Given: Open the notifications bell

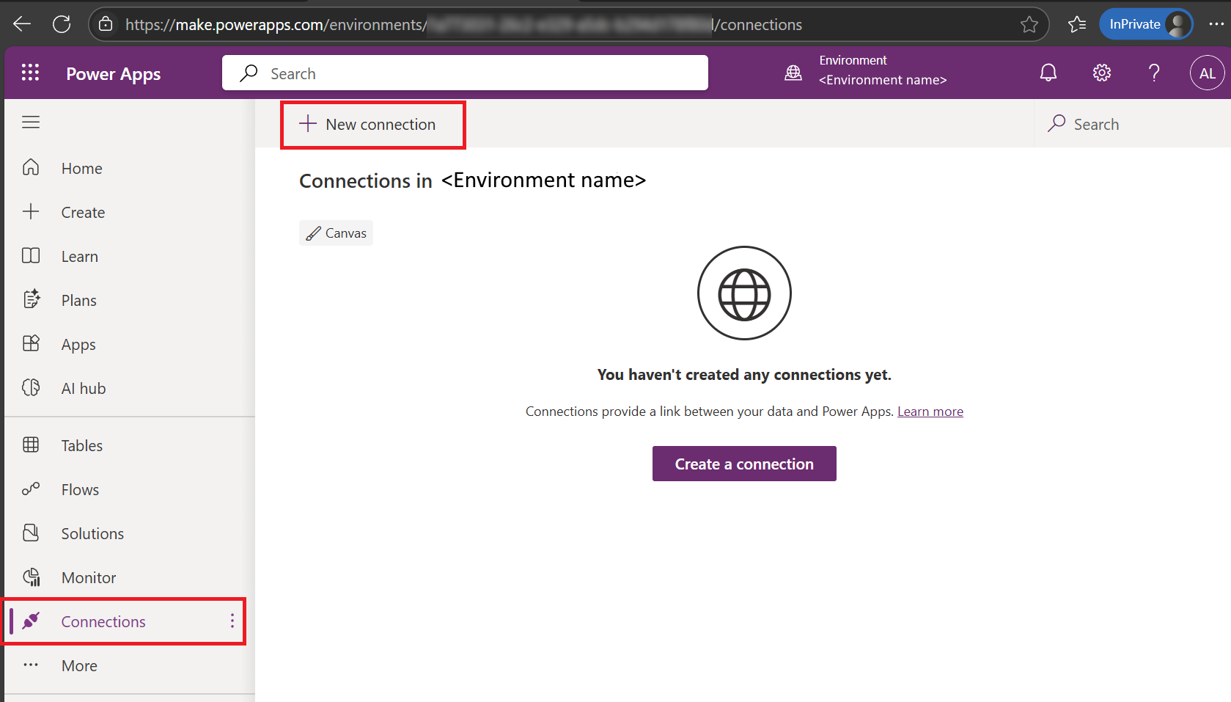Looking at the screenshot, I should point(1048,73).
